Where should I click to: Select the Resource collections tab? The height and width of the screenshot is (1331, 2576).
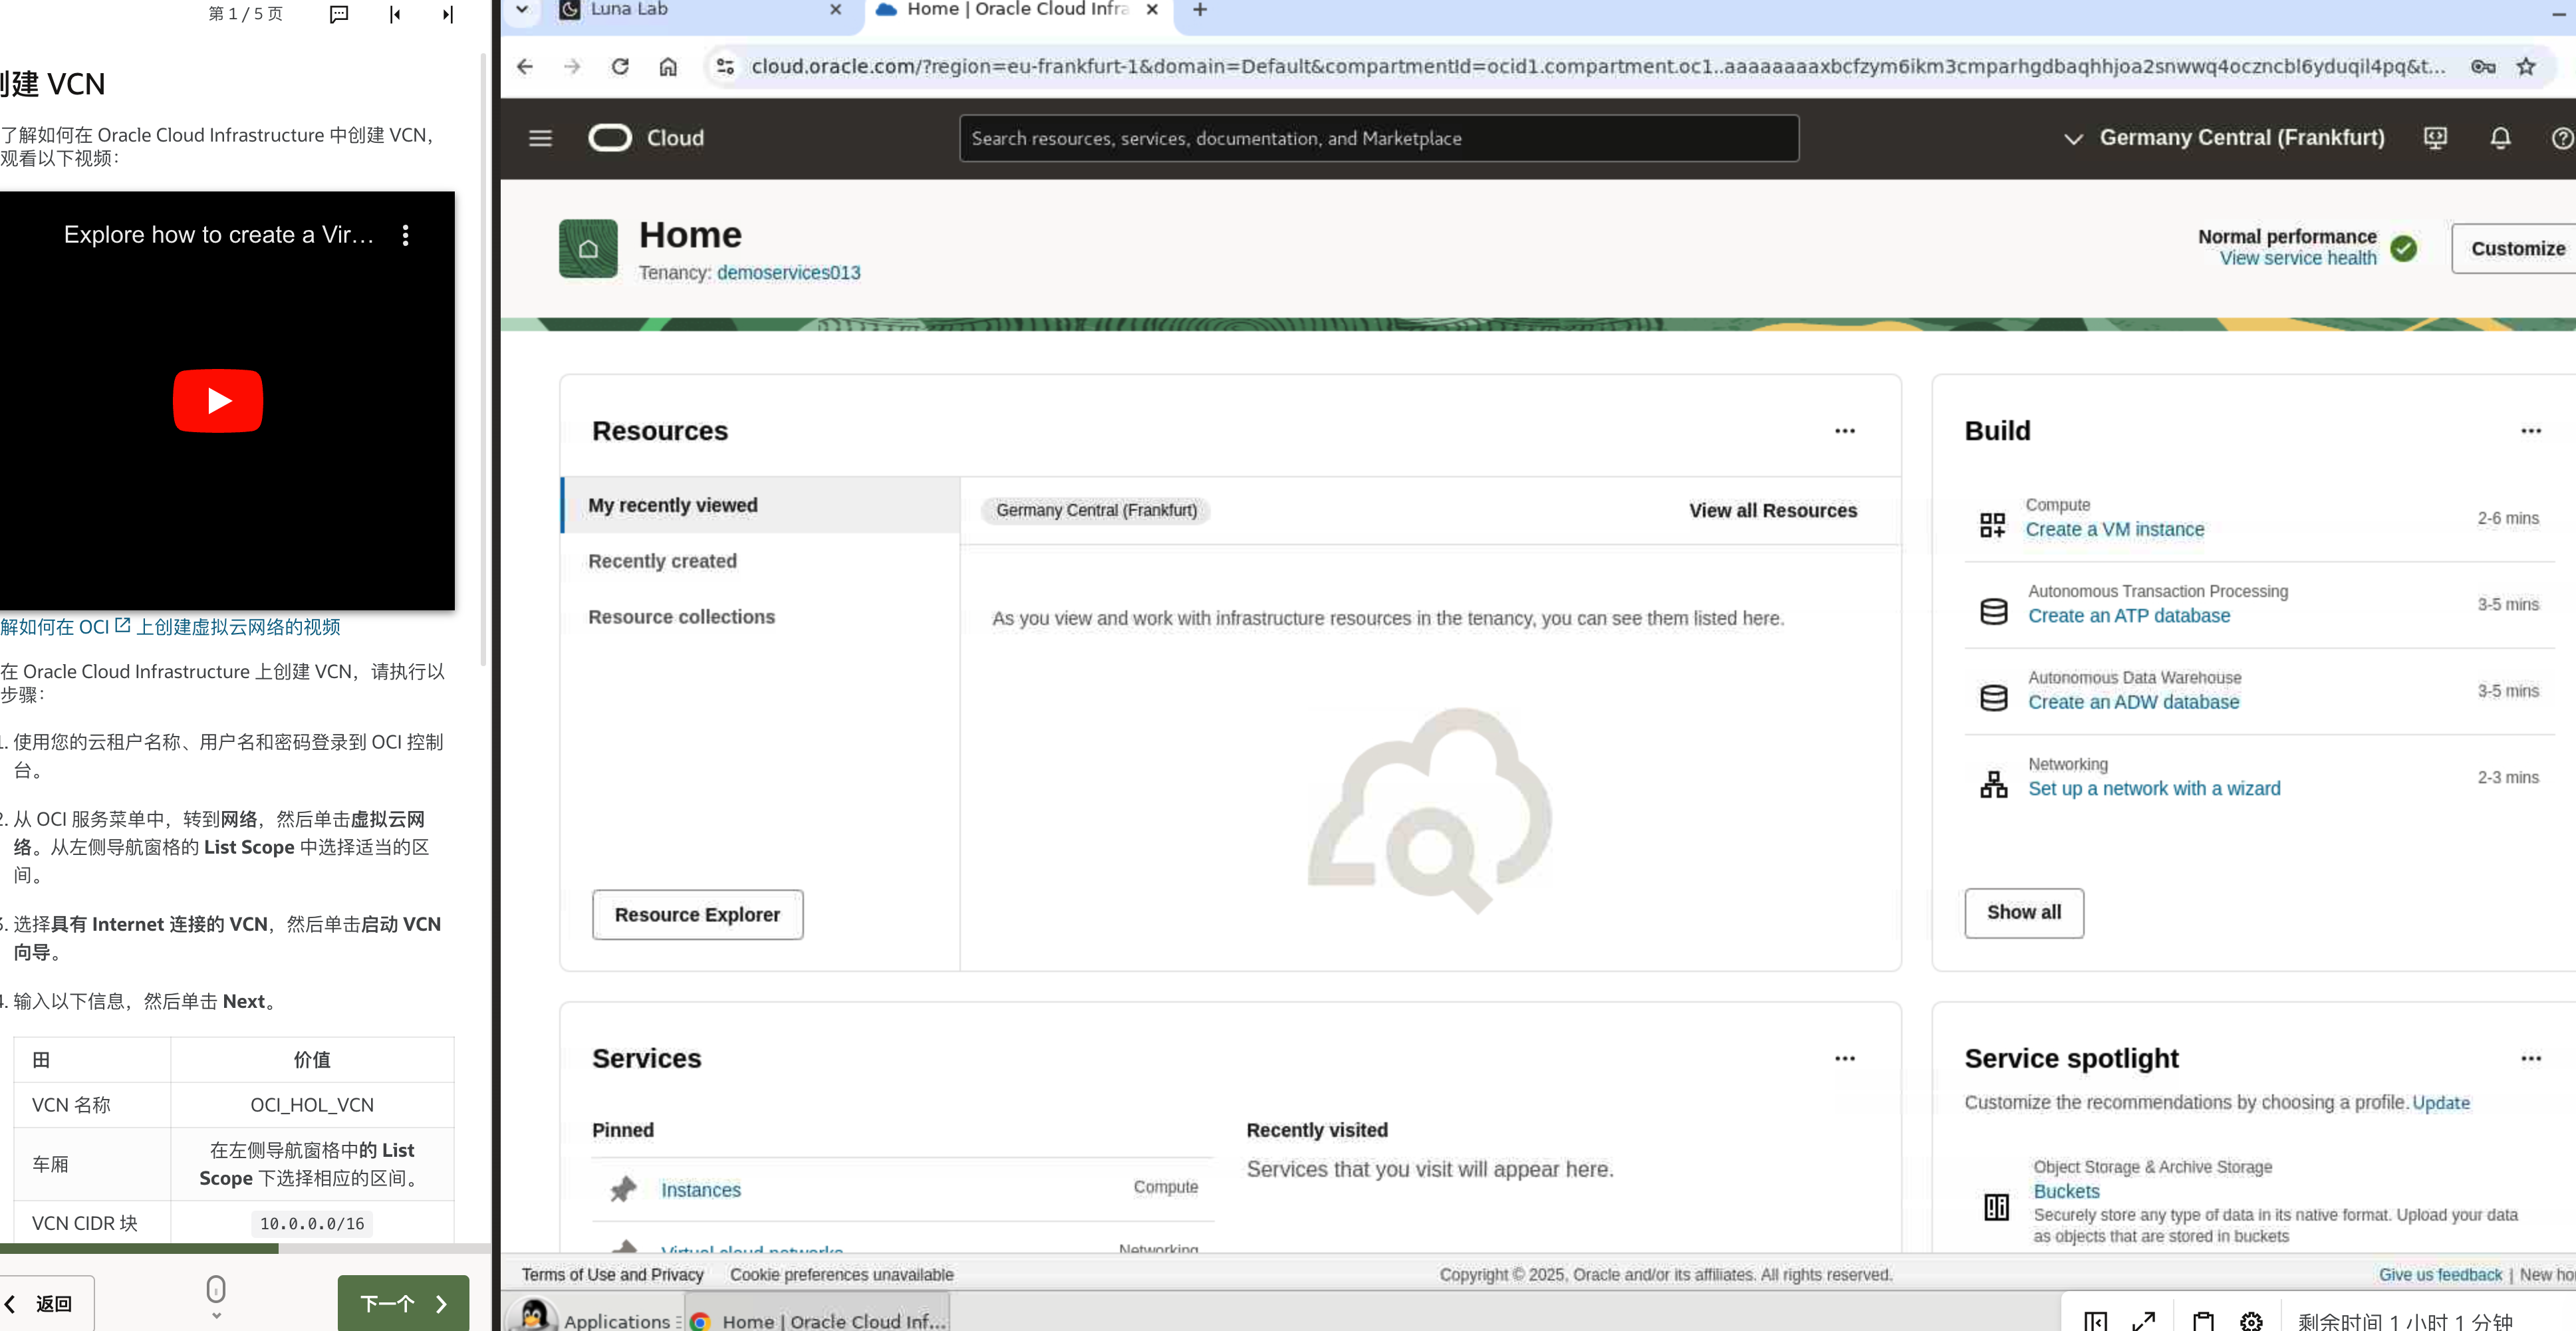(x=681, y=617)
